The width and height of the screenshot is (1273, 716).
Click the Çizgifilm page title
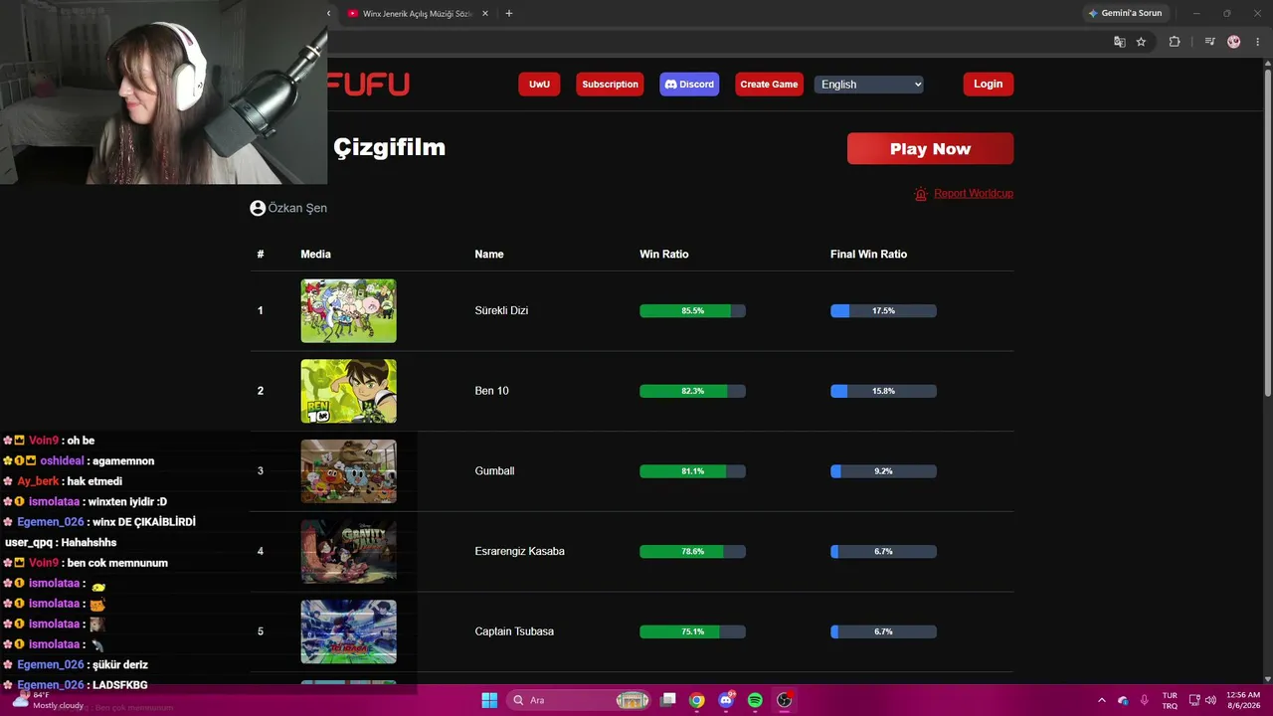(x=389, y=148)
